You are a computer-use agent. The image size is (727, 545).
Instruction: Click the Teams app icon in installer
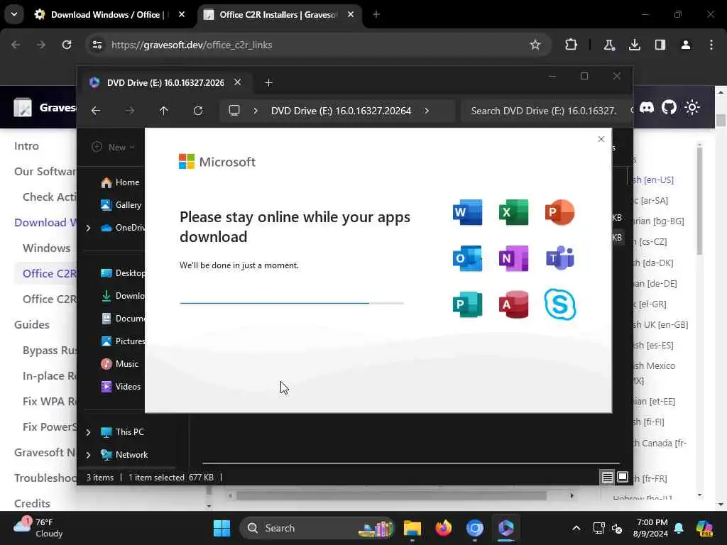click(559, 258)
